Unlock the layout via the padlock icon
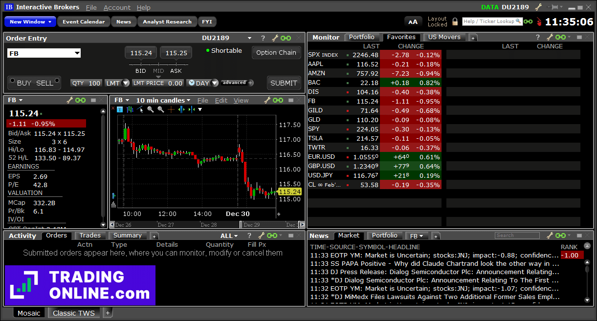 click(455, 21)
